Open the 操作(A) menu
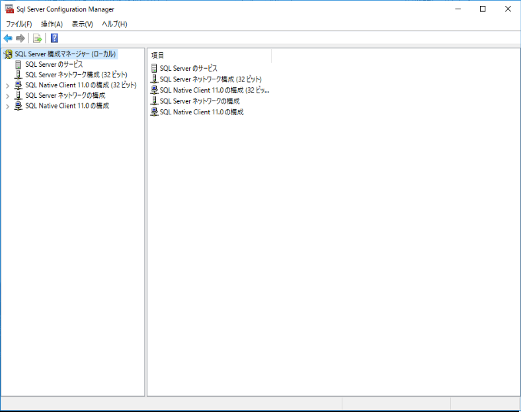This screenshot has width=521, height=412. (x=52, y=24)
